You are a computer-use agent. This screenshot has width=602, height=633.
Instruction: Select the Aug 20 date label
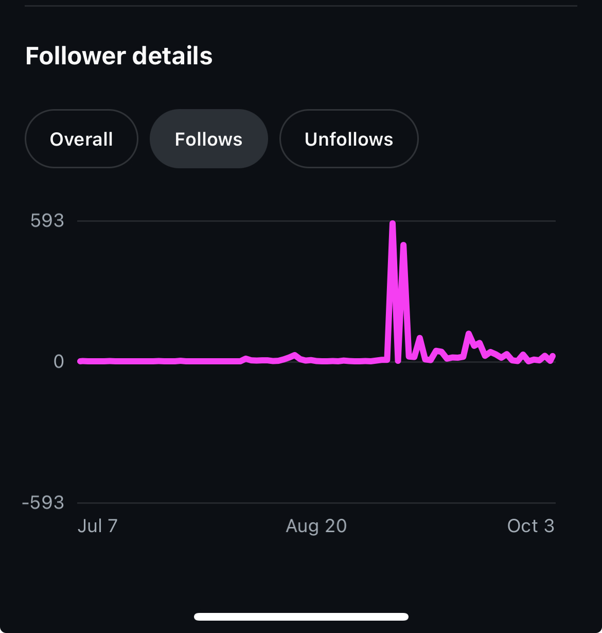pyautogui.click(x=316, y=526)
